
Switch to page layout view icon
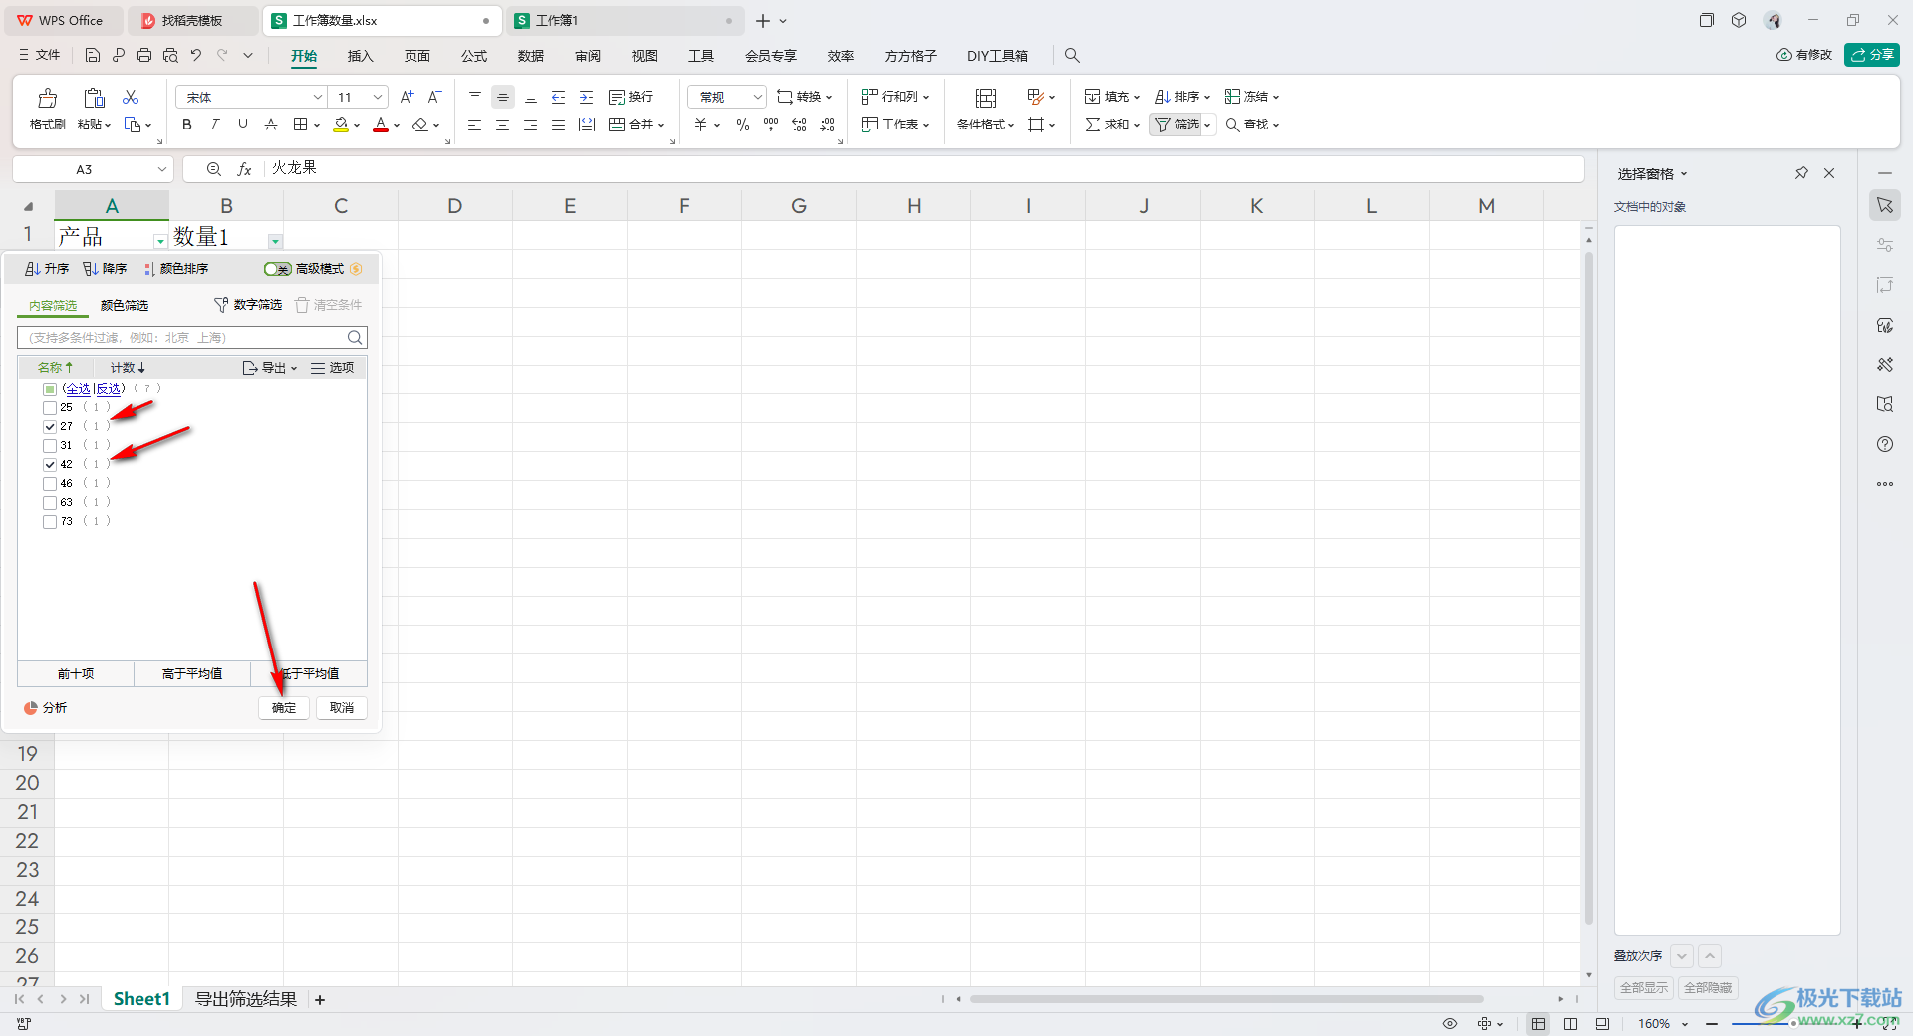coord(1570,1024)
